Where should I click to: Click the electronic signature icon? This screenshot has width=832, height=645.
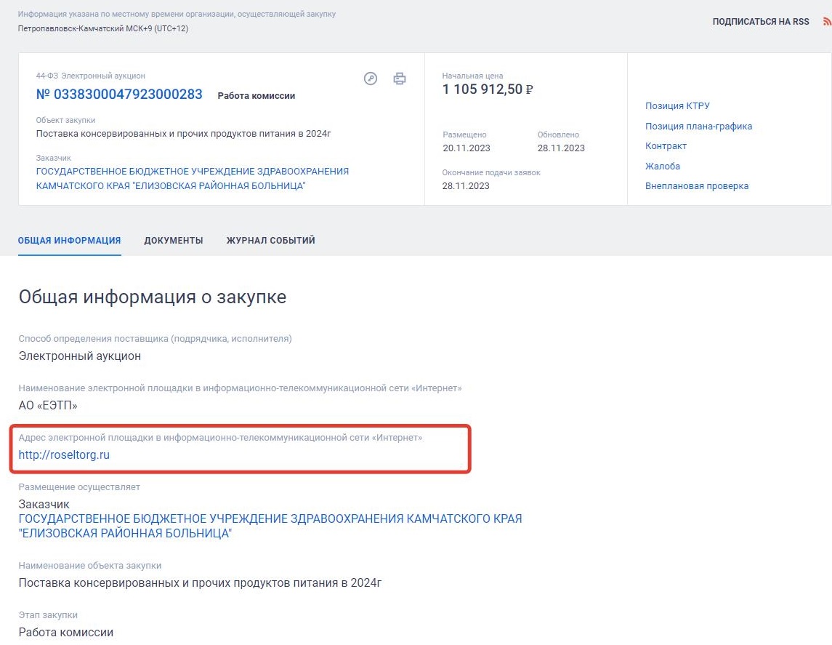tap(371, 79)
